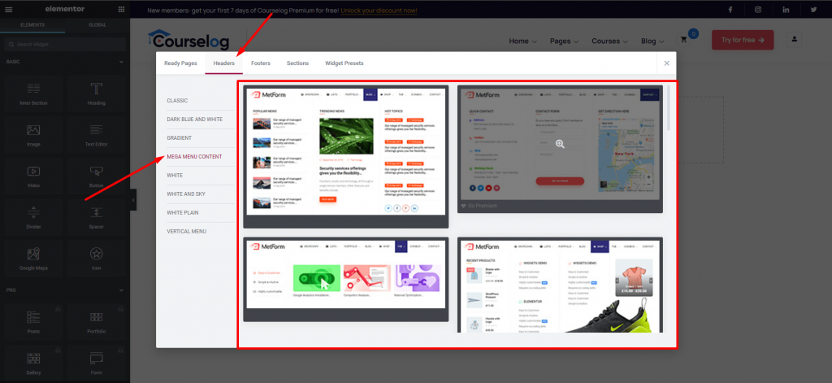Viewport: 832px width, 383px height.
Task: Select the Google Maps widget
Action: click(x=32, y=259)
